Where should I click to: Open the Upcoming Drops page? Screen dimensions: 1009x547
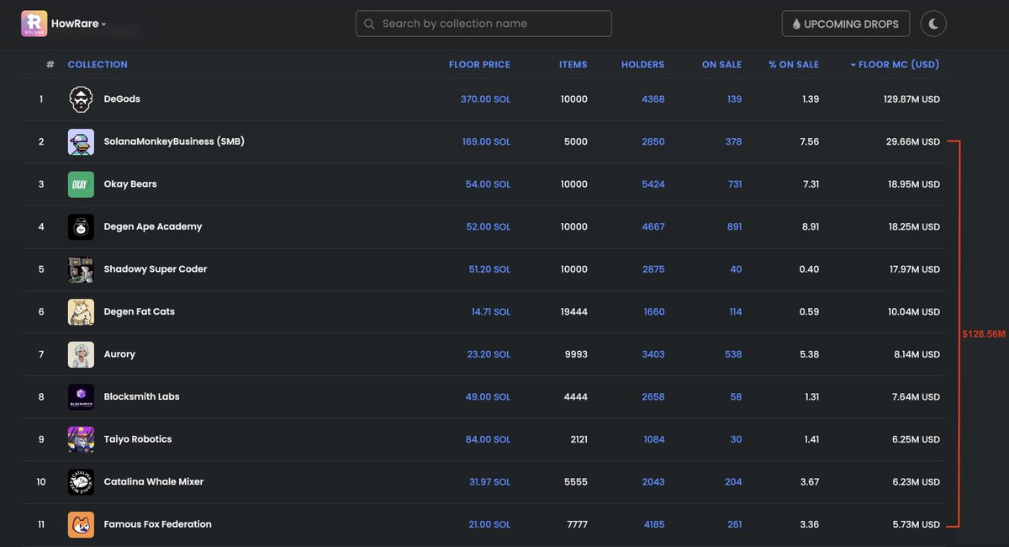[x=846, y=24]
